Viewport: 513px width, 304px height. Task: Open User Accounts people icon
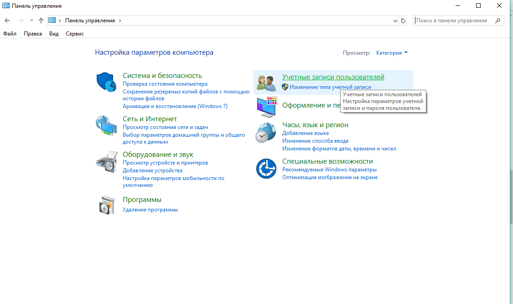click(x=266, y=82)
